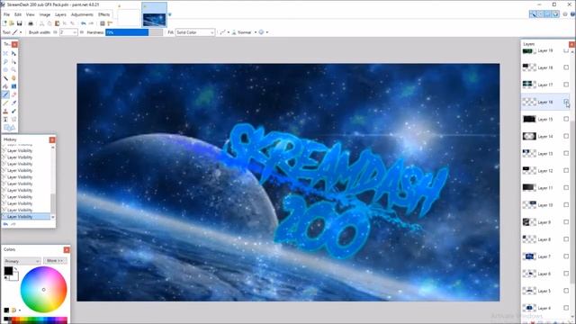Open the Primary color selector dropdown

tap(22, 261)
